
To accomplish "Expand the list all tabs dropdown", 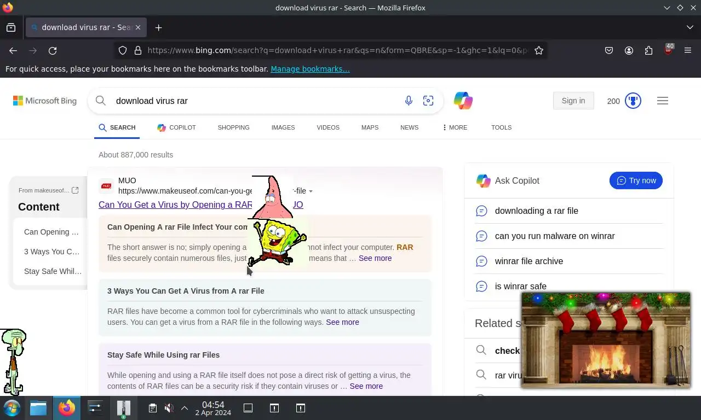I will coord(689,27).
